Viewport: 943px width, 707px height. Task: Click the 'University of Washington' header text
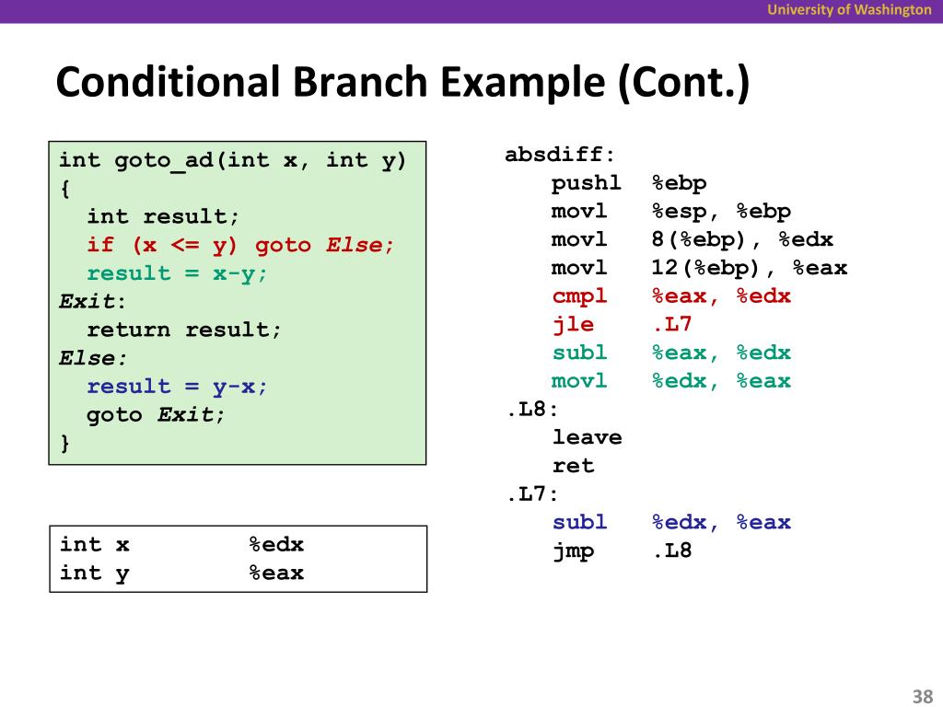click(849, 10)
